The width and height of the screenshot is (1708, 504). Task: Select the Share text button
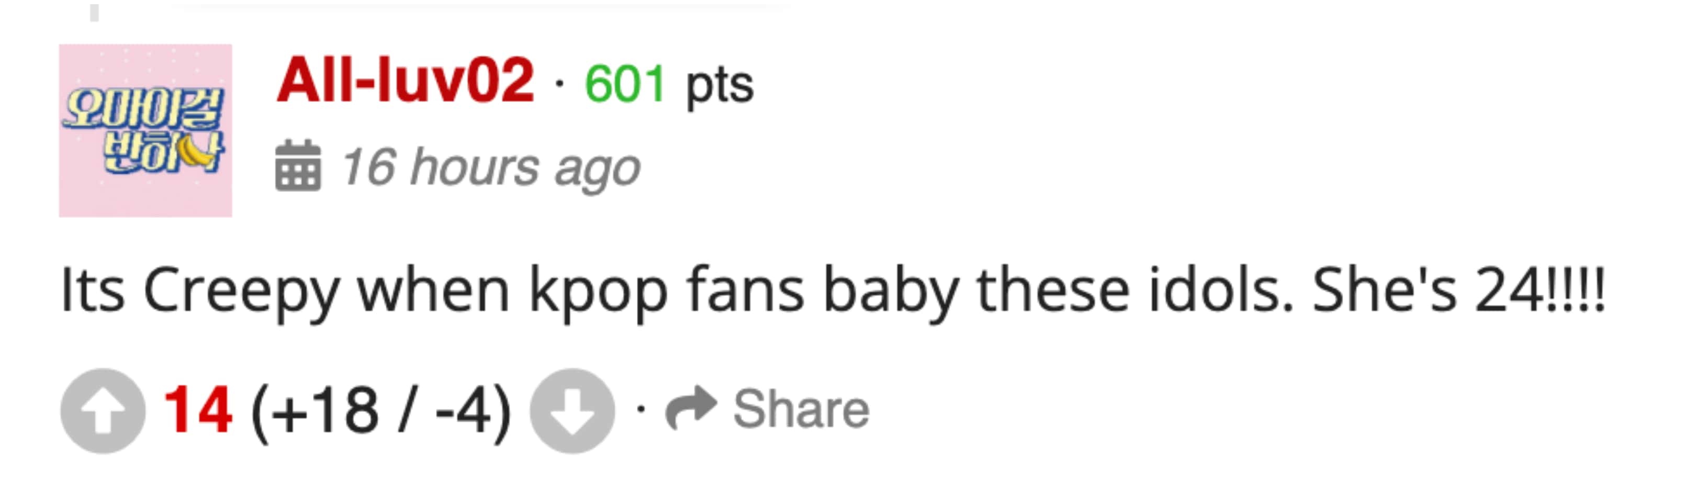(801, 409)
